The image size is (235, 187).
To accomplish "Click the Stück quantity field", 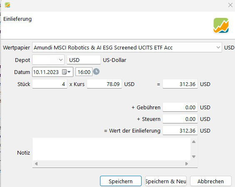I will click(50, 84).
